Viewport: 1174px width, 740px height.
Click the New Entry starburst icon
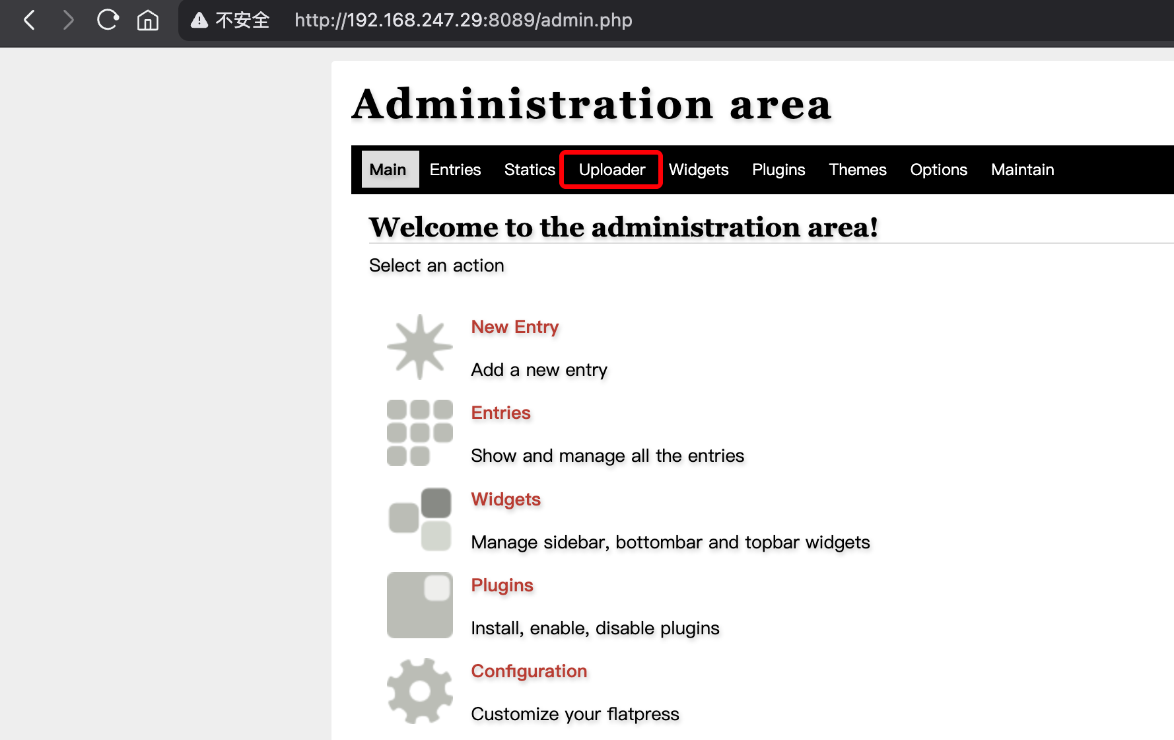click(419, 347)
